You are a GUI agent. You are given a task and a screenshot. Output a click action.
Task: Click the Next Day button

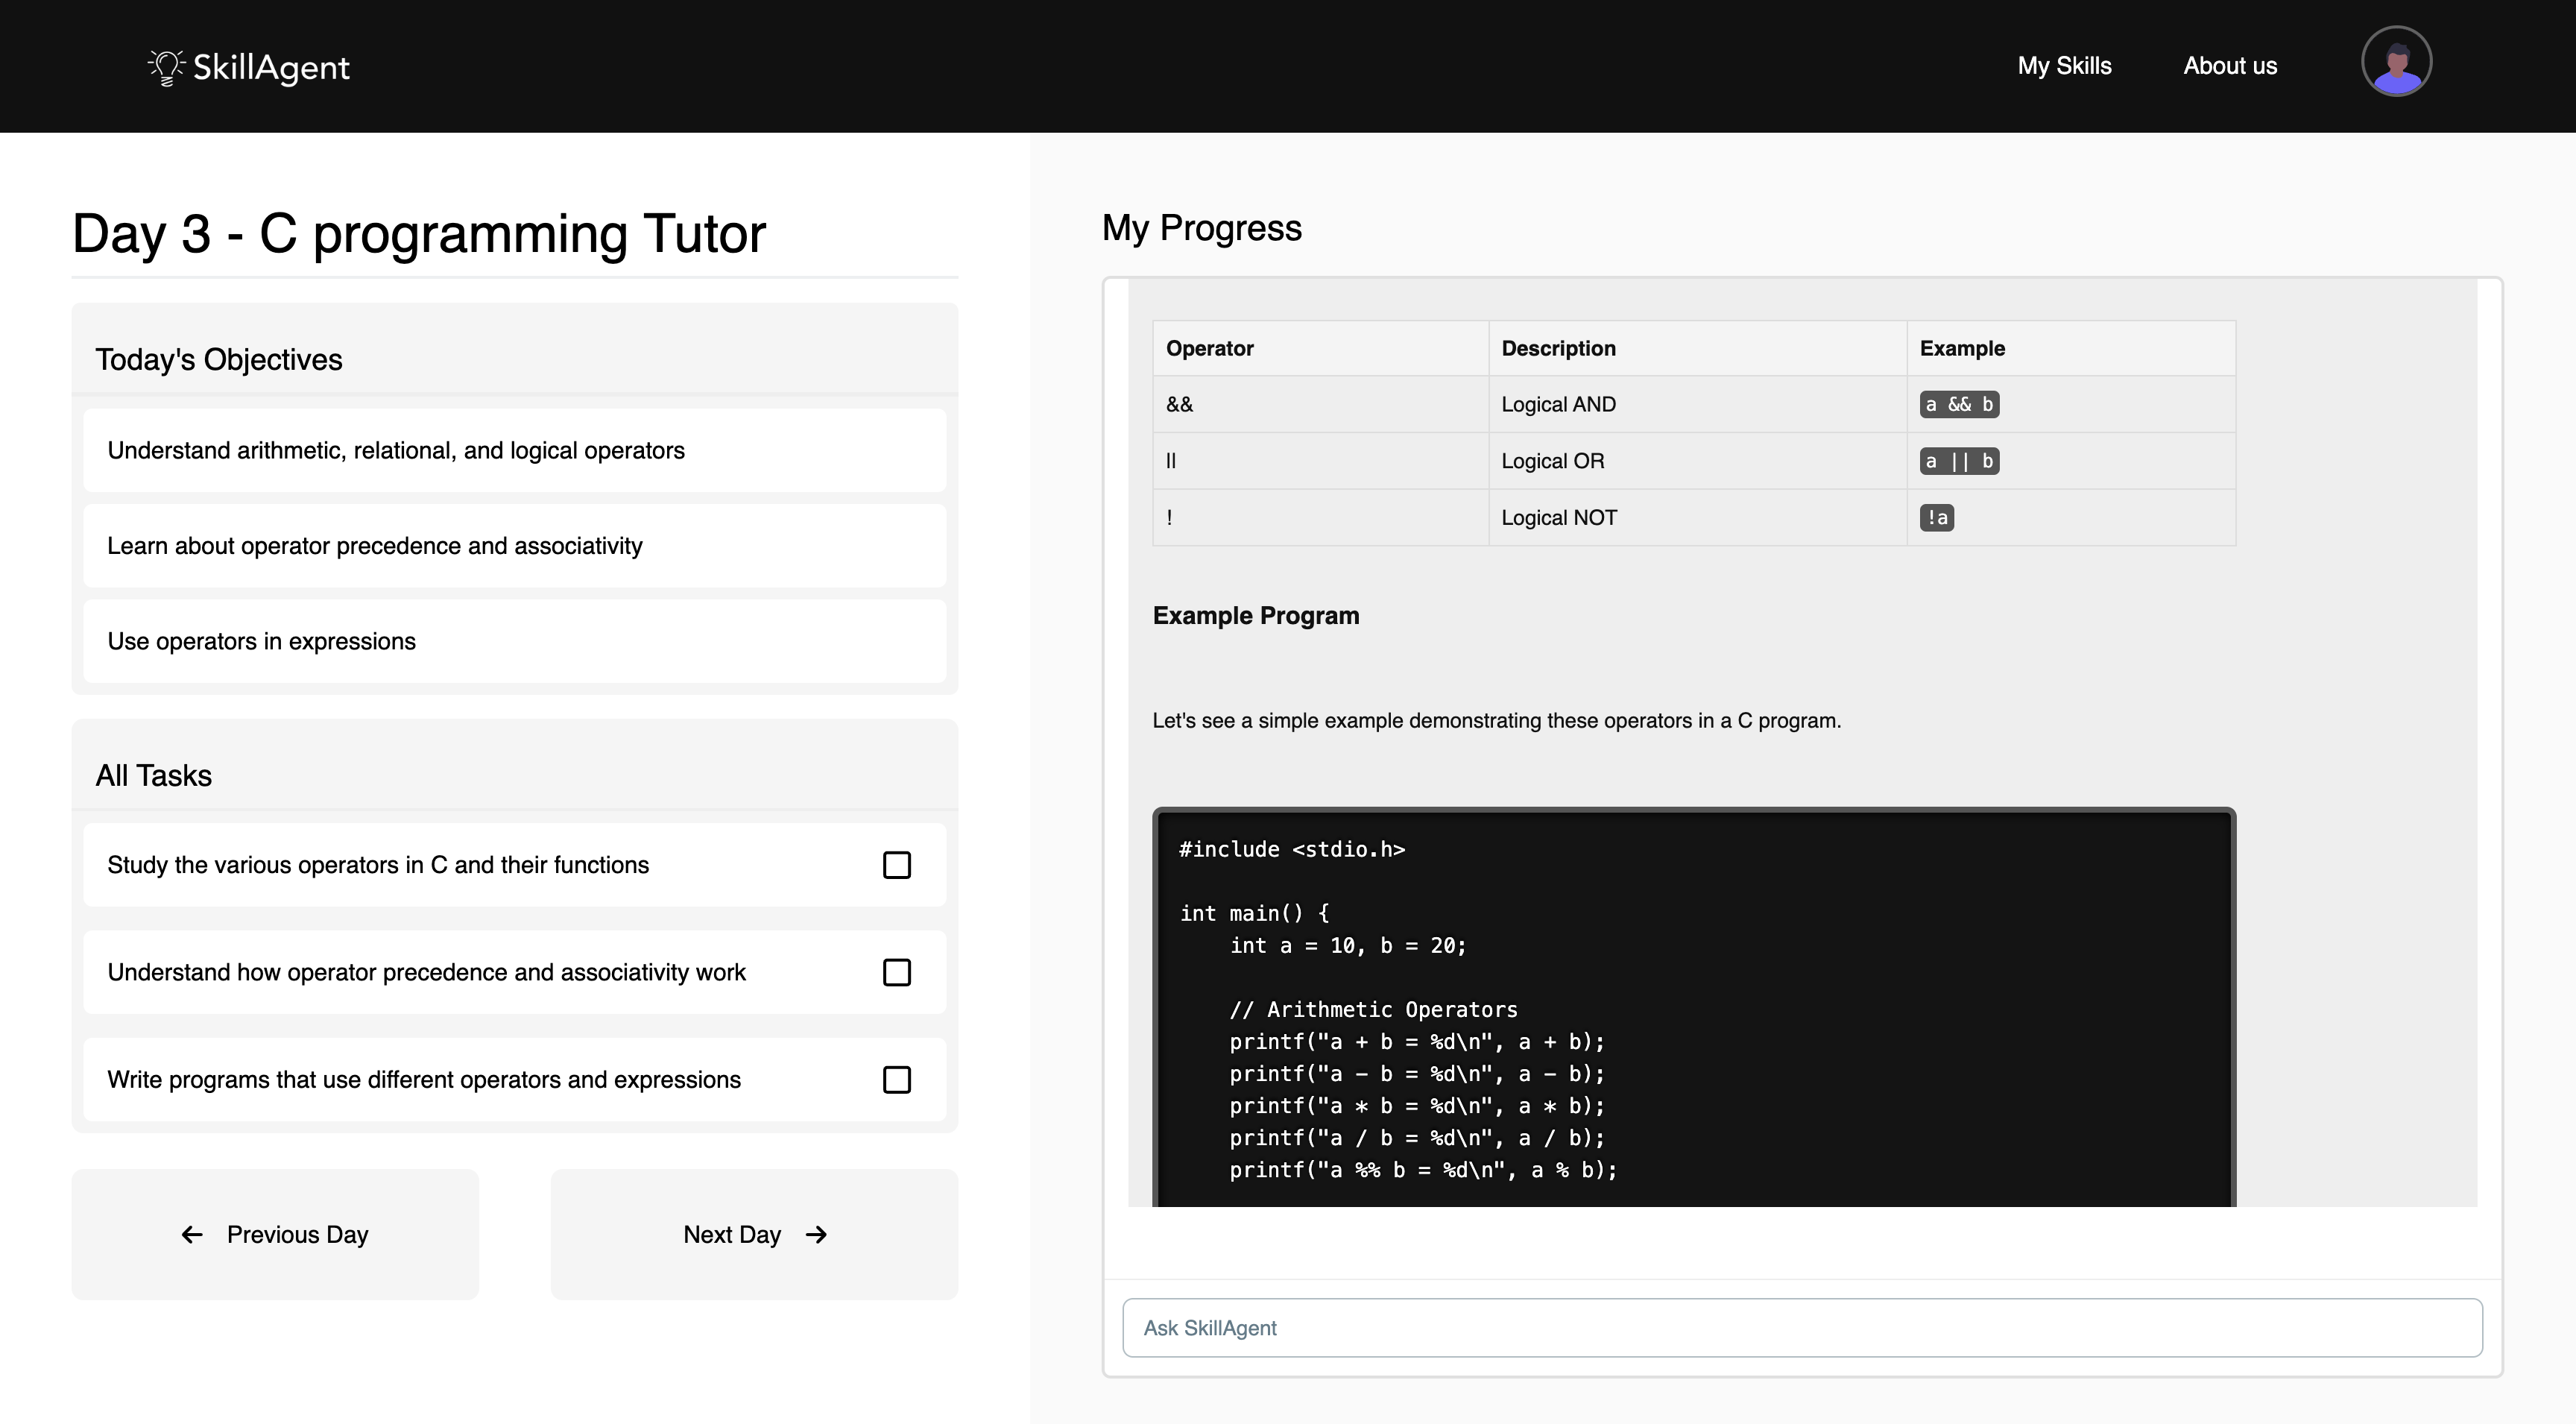[x=754, y=1235]
